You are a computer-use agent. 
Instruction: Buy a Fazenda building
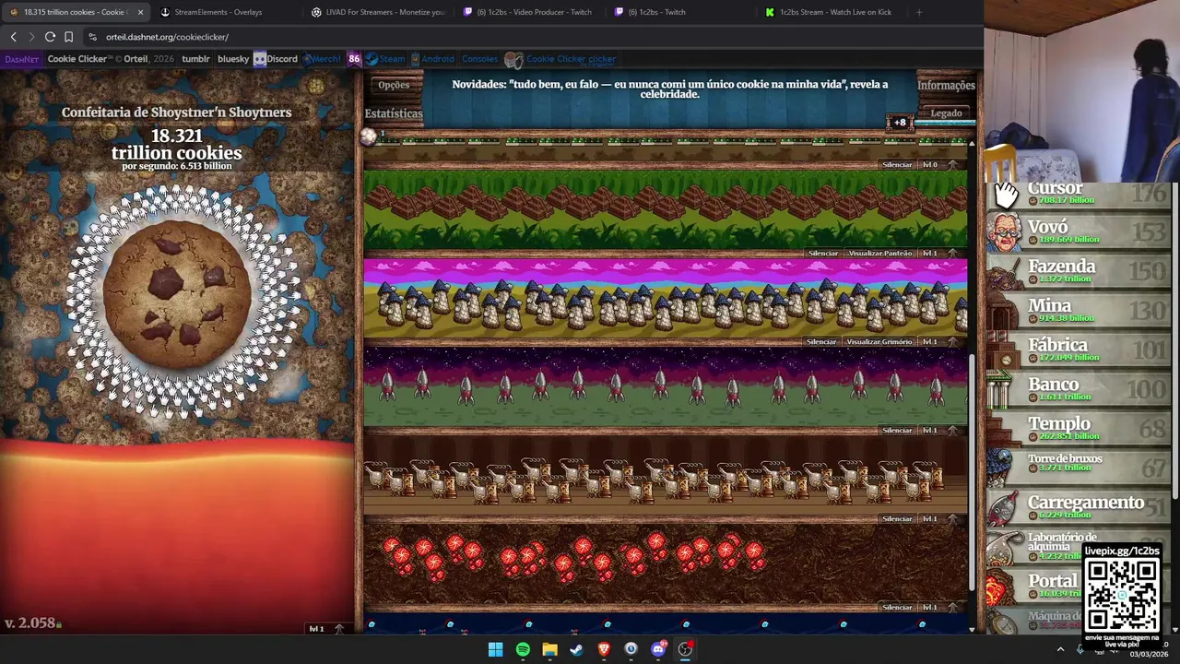[x=1079, y=272]
